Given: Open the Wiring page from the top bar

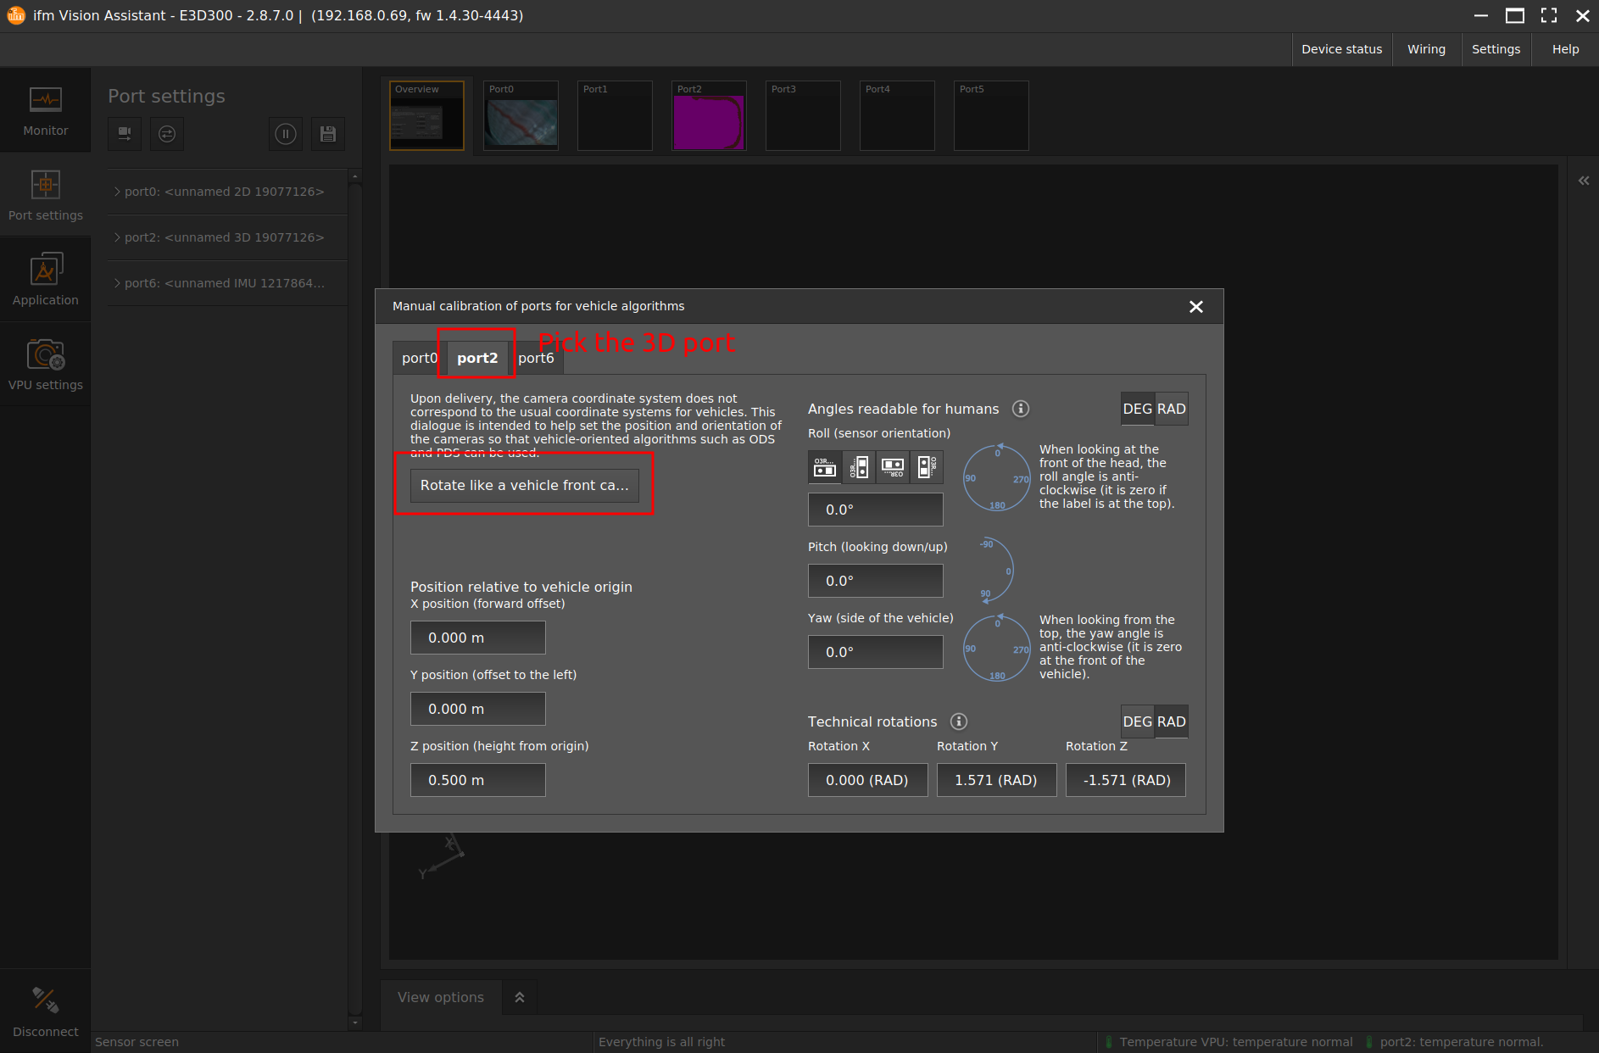Looking at the screenshot, I should coord(1426,48).
